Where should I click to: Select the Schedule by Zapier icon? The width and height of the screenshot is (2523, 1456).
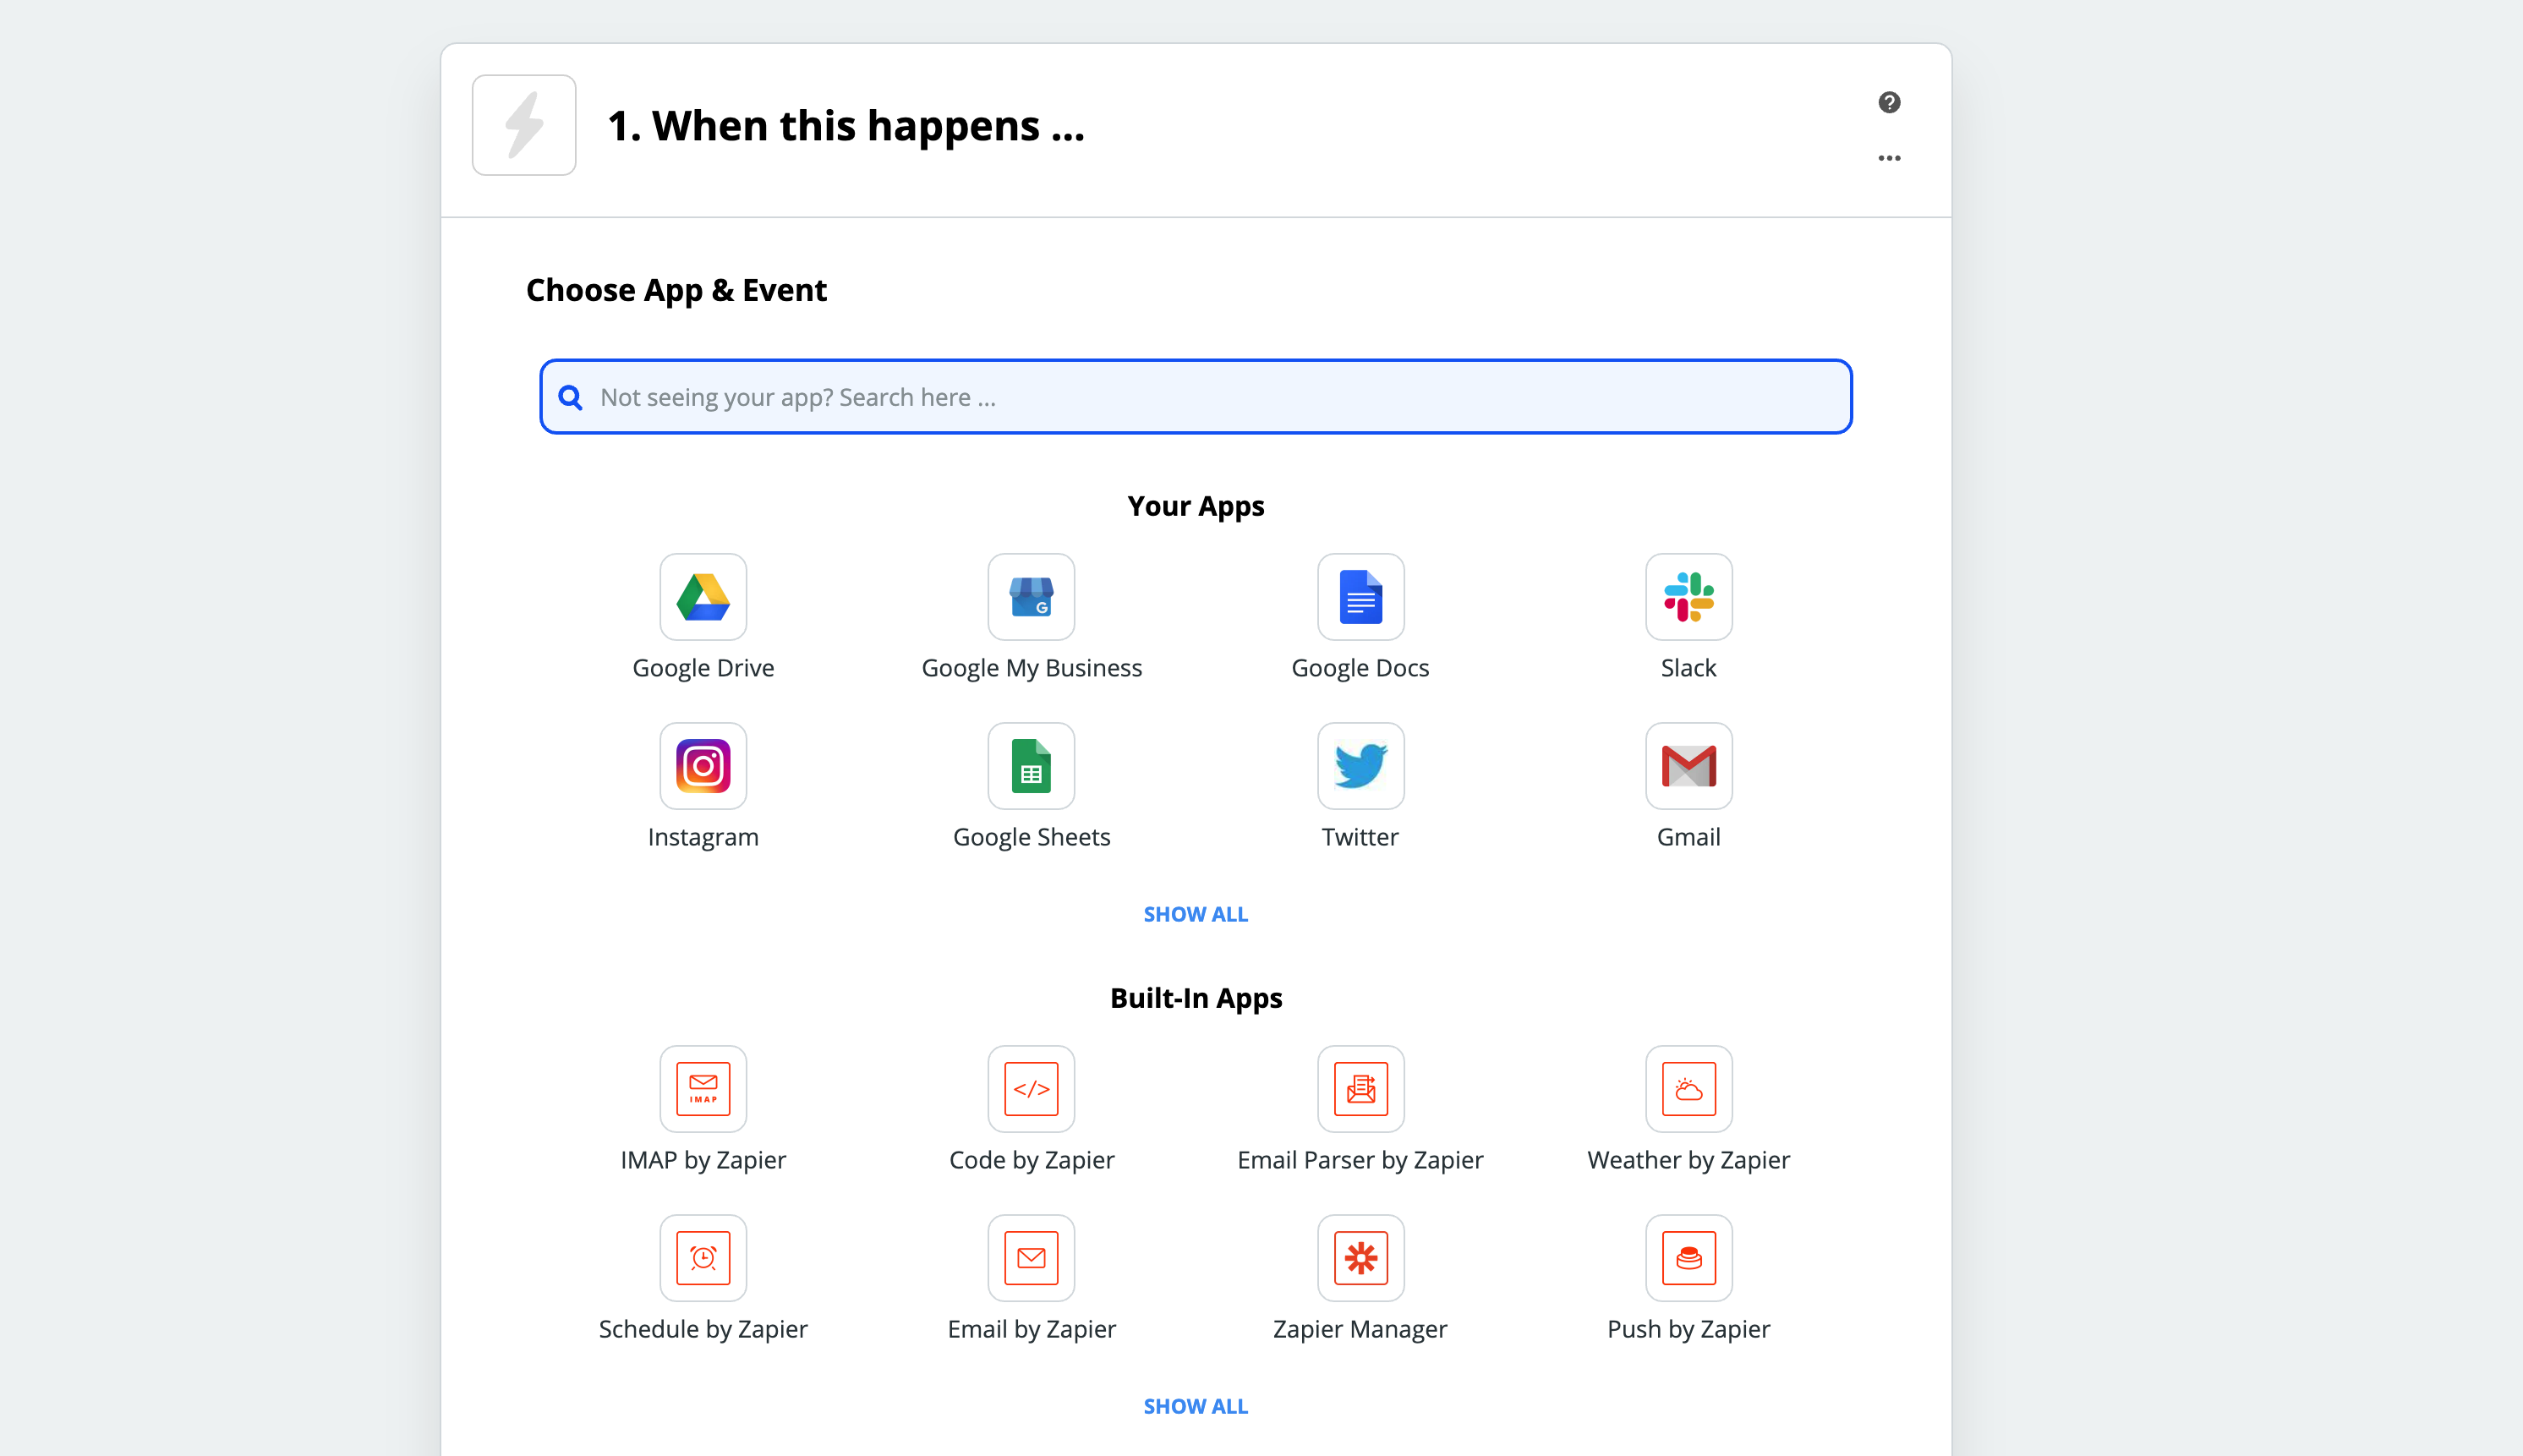703,1258
